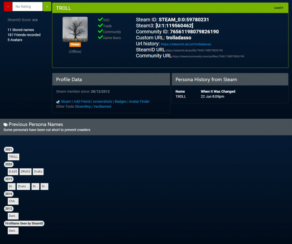Click the 187 Friends recorded text
The width and height of the screenshot is (292, 244).
(x=24, y=35)
